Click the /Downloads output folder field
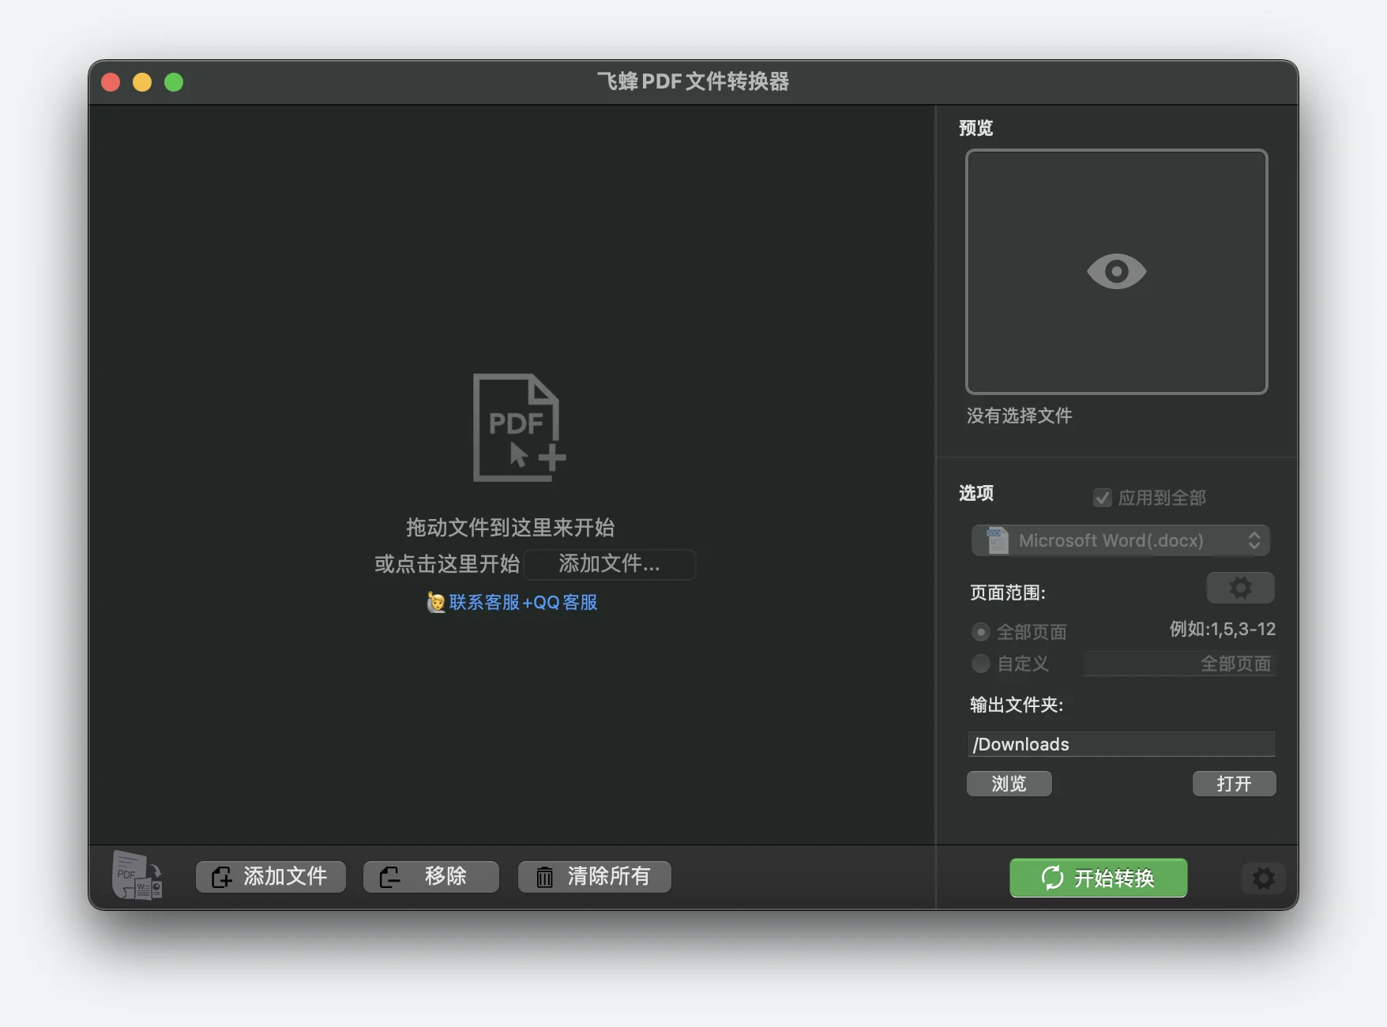1387x1027 pixels. [x=1120, y=744]
